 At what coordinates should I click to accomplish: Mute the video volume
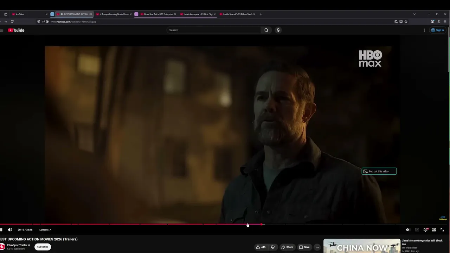pyautogui.click(x=10, y=230)
